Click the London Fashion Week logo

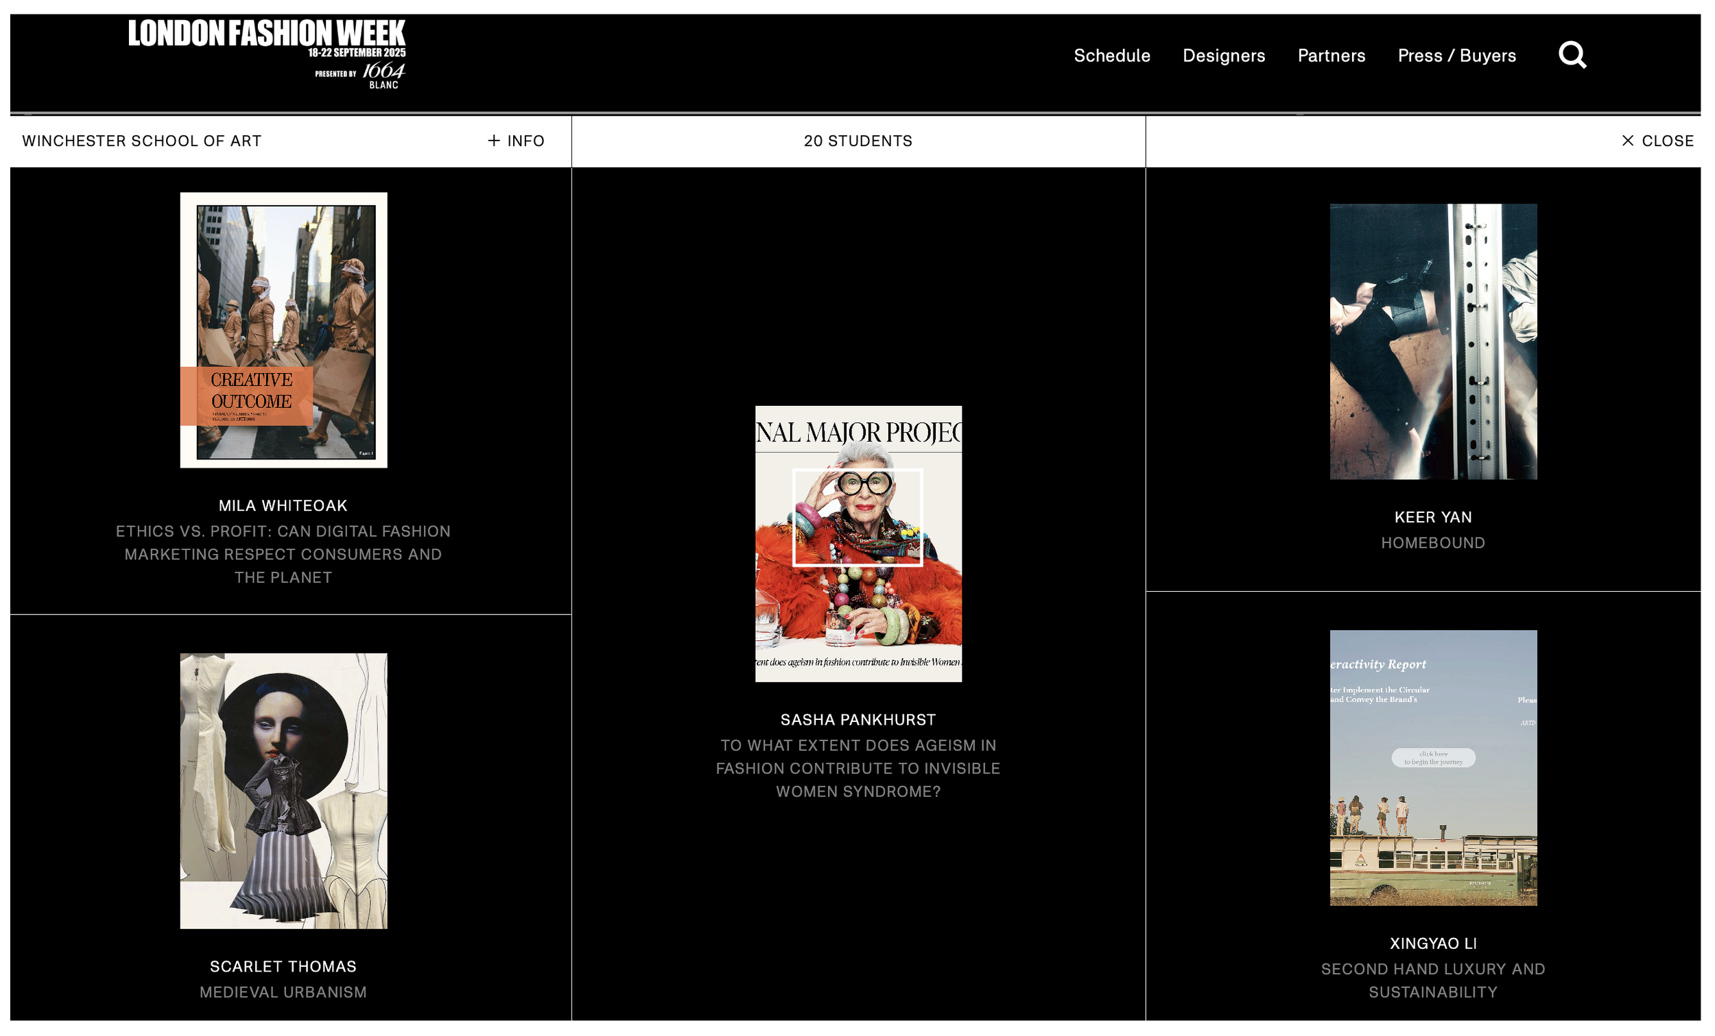pos(267,35)
